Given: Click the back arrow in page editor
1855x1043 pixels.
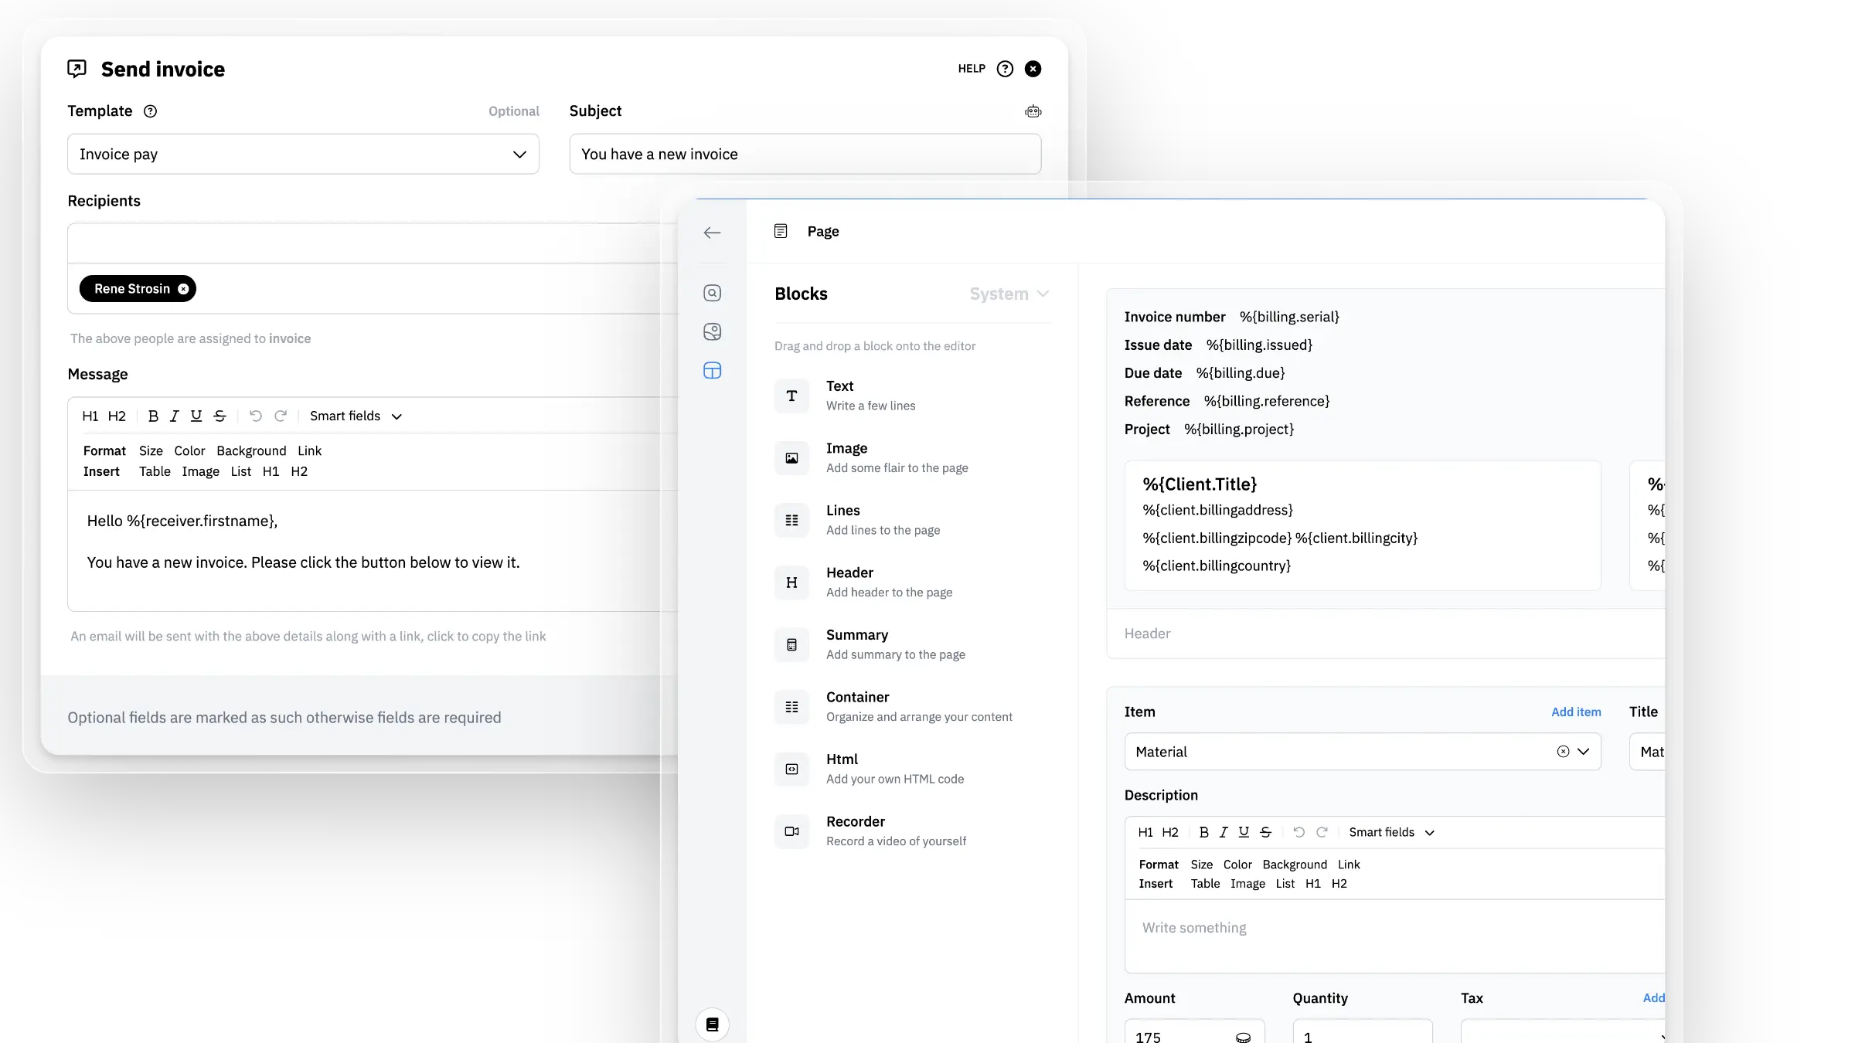Looking at the screenshot, I should 712,233.
